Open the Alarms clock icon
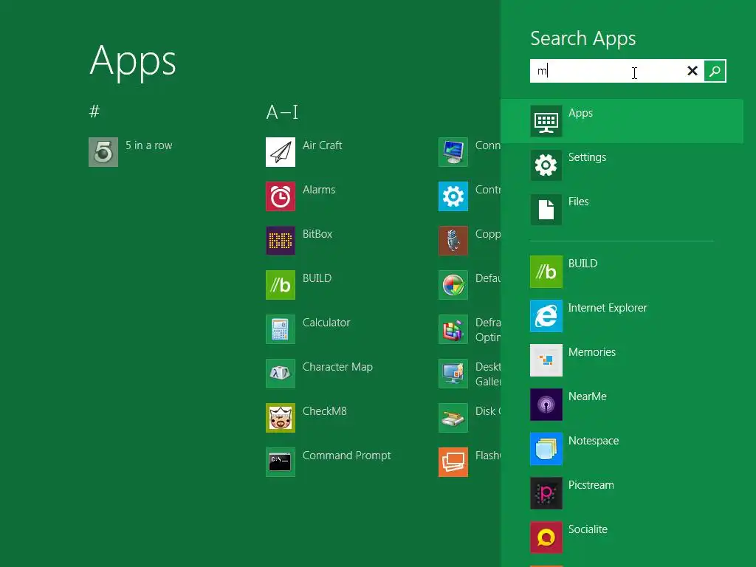 pyautogui.click(x=280, y=196)
